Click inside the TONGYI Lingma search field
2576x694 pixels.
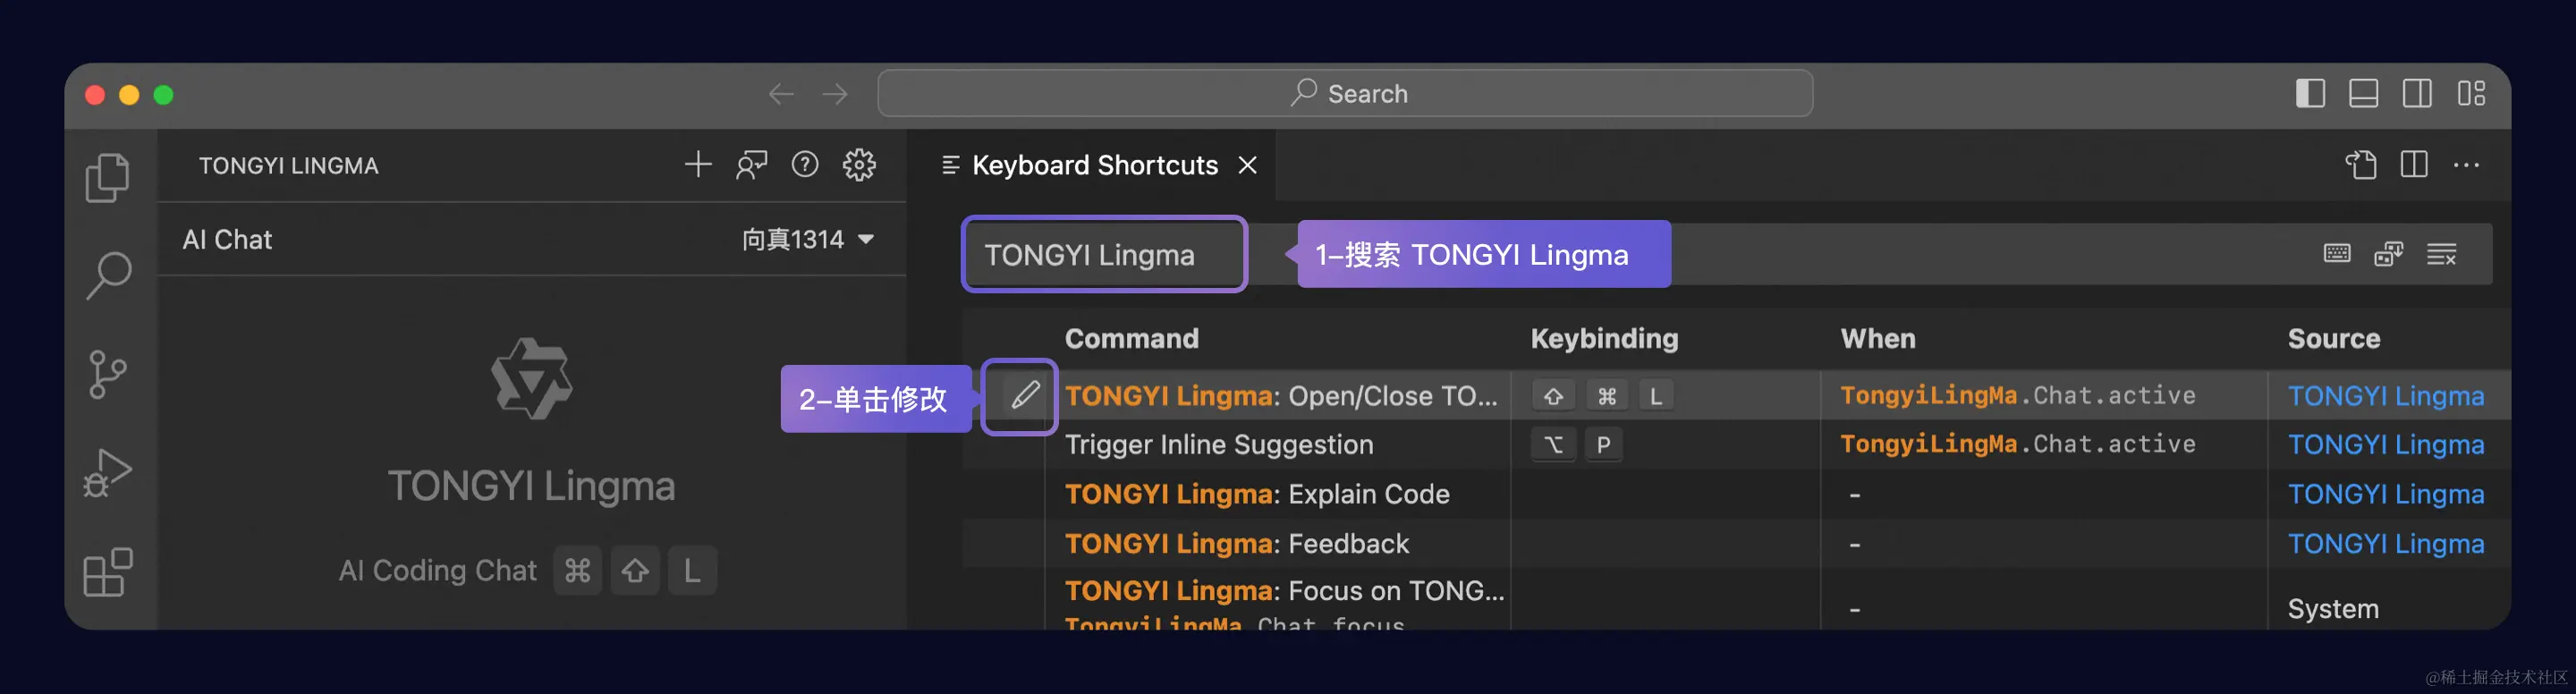1103,255
